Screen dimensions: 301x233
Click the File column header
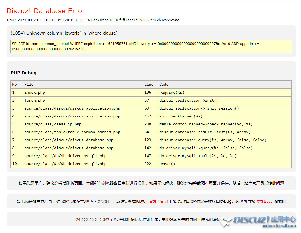point(29,84)
